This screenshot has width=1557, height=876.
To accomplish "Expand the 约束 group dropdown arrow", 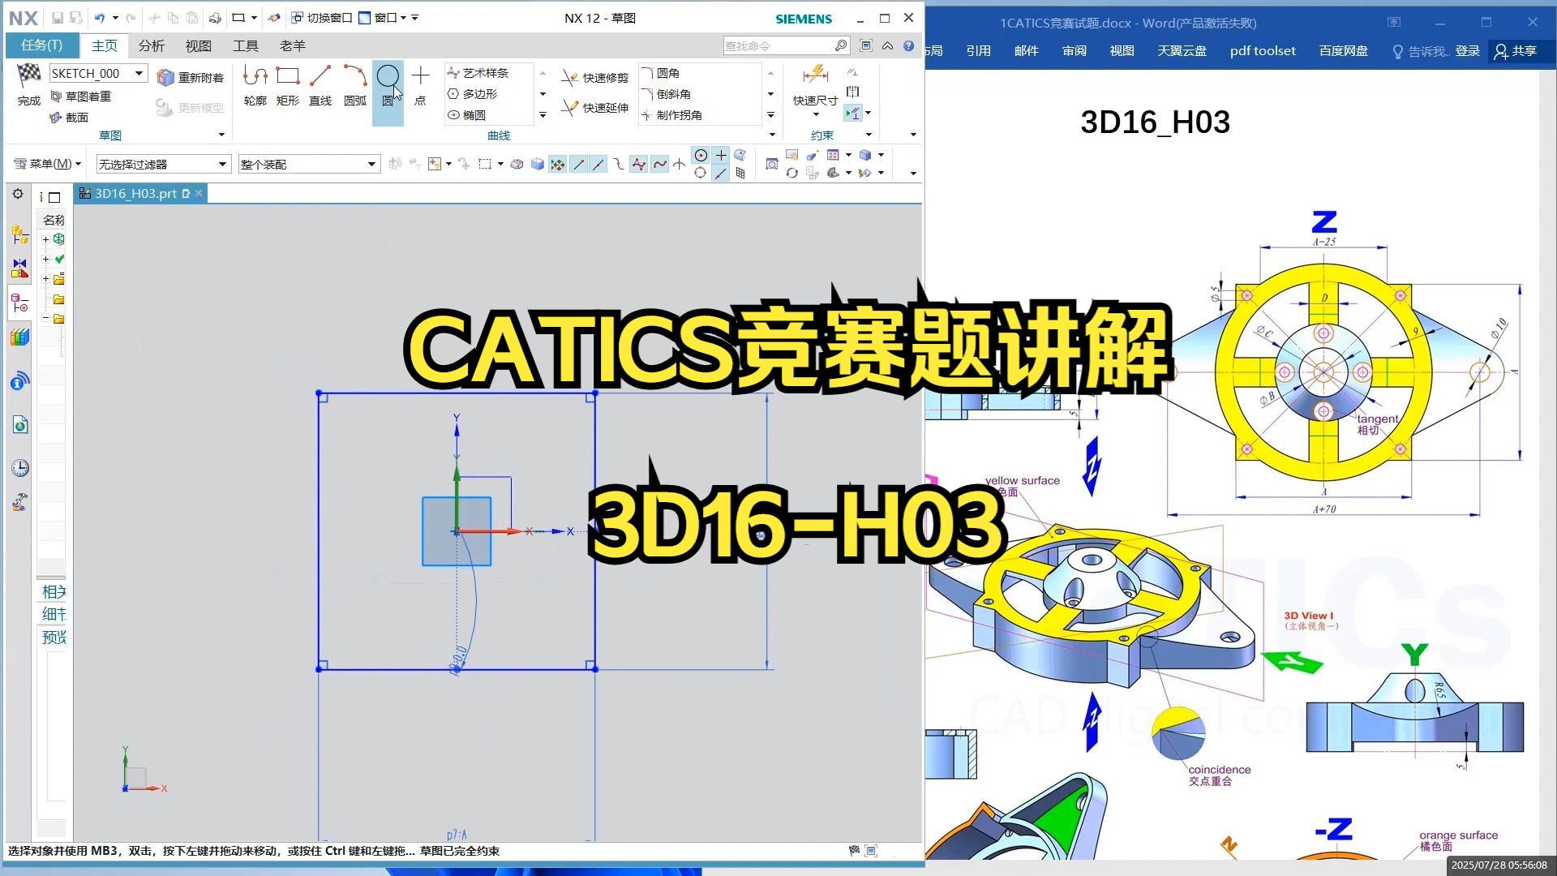I will point(869,135).
